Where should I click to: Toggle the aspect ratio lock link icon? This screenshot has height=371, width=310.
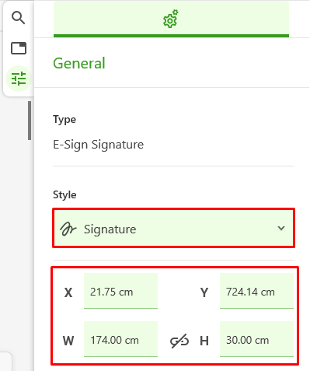coord(179,341)
